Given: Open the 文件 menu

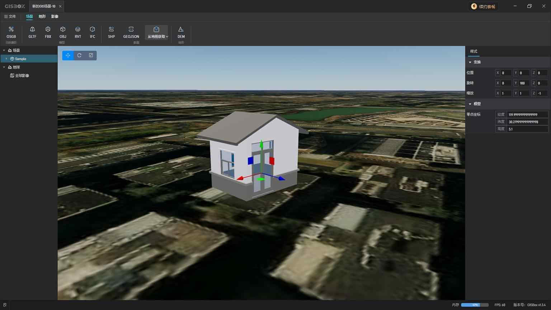Looking at the screenshot, I should tap(10, 17).
